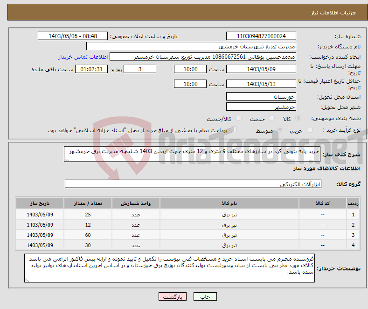Click the price validity date 1403/05/13 field
The height and width of the screenshot is (309, 368).
pos(261,84)
